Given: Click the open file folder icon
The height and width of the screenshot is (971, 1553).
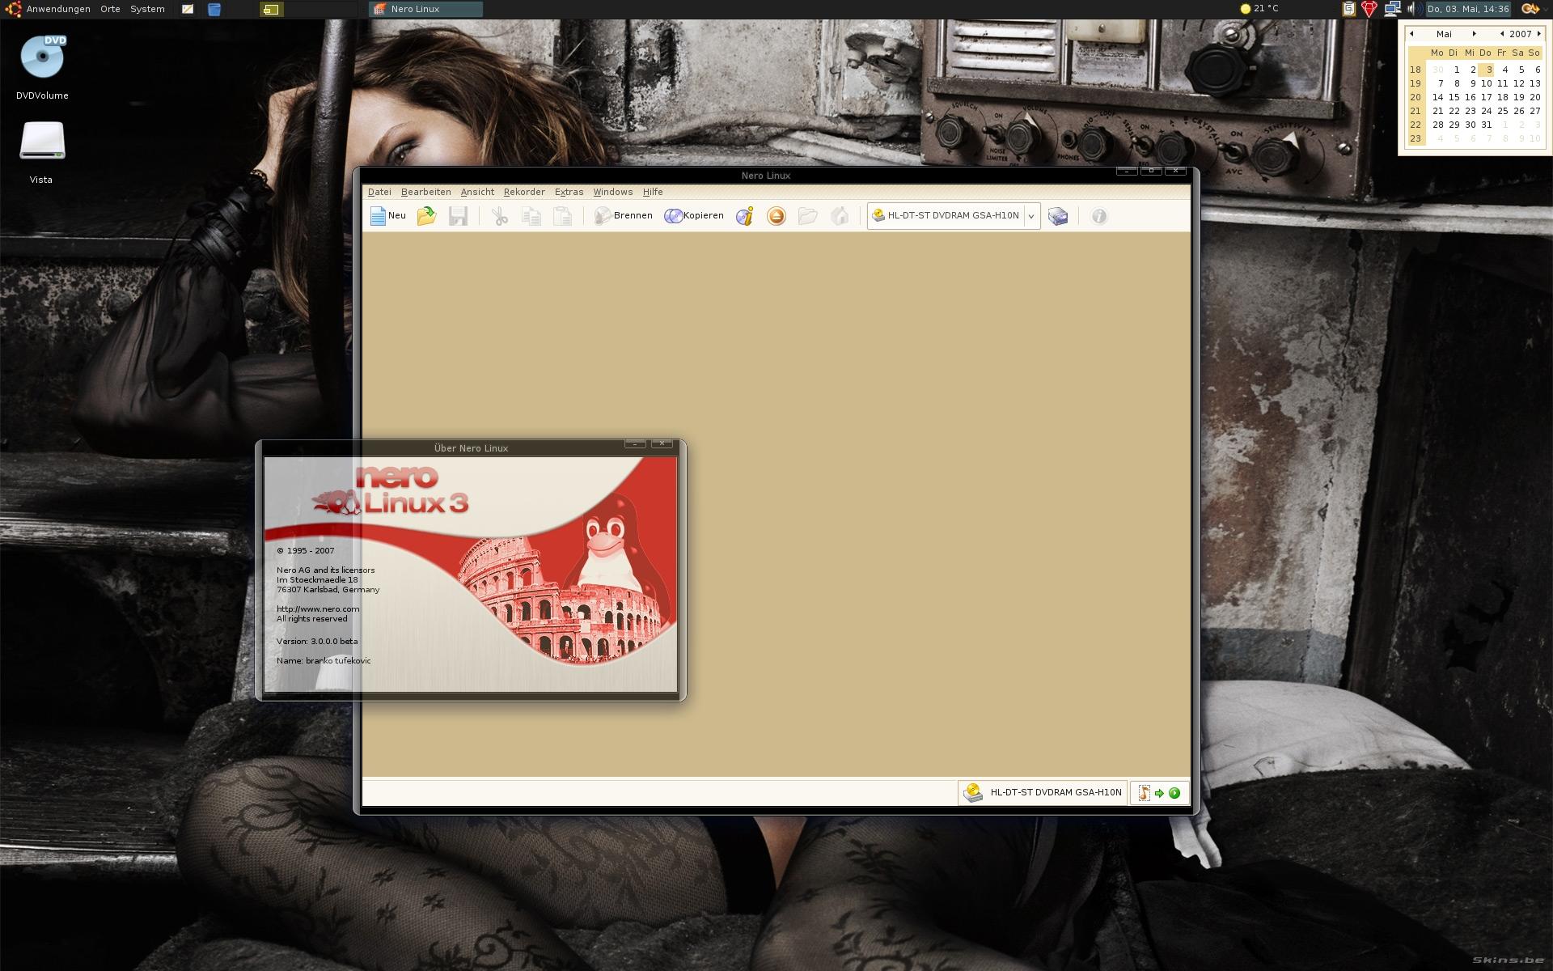Looking at the screenshot, I should point(426,216).
